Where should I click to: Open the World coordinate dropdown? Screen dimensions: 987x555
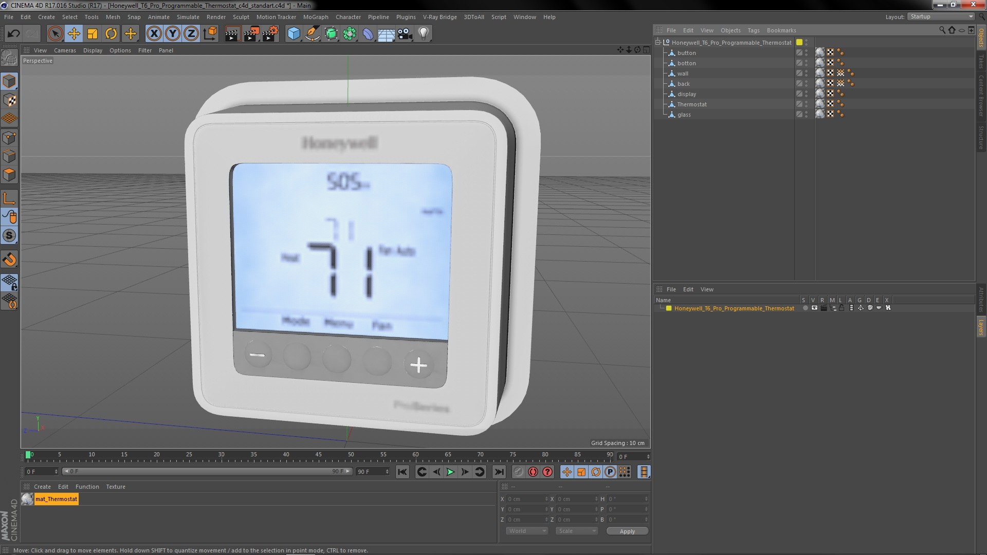(x=527, y=531)
